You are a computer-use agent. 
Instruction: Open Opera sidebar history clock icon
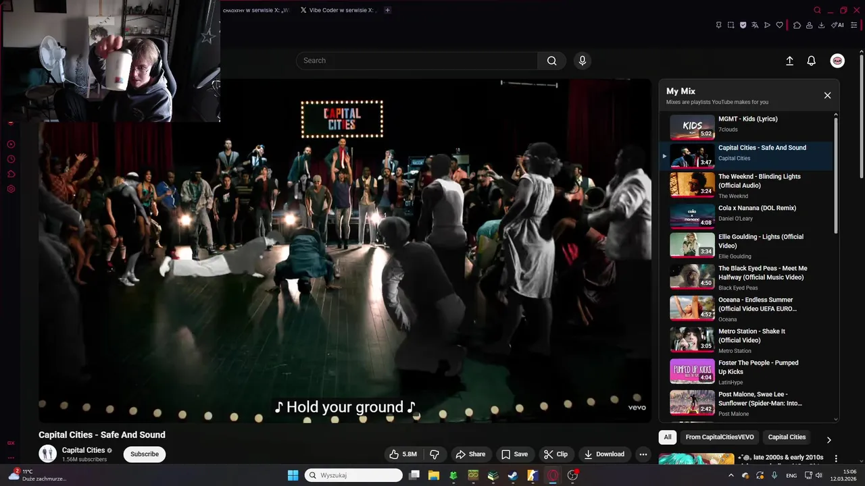point(11,159)
